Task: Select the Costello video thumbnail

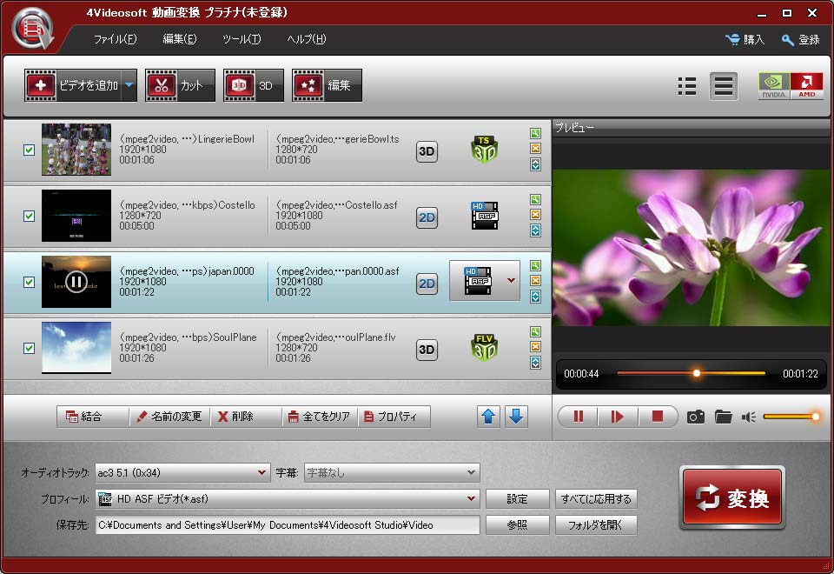Action: (76, 216)
